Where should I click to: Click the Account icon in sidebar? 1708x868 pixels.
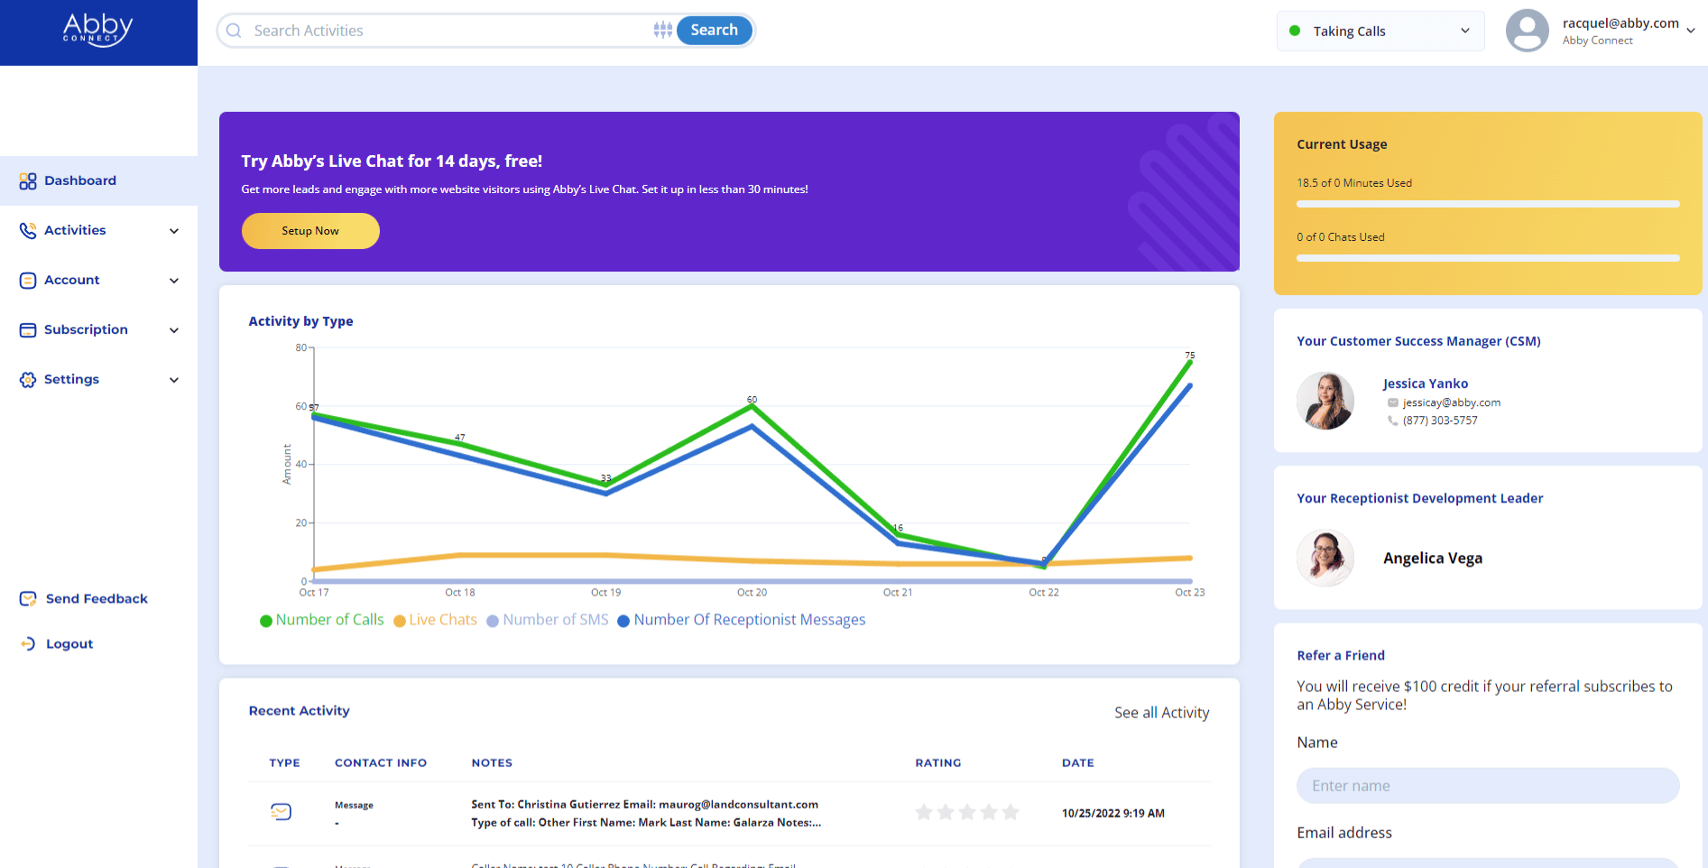pos(28,281)
